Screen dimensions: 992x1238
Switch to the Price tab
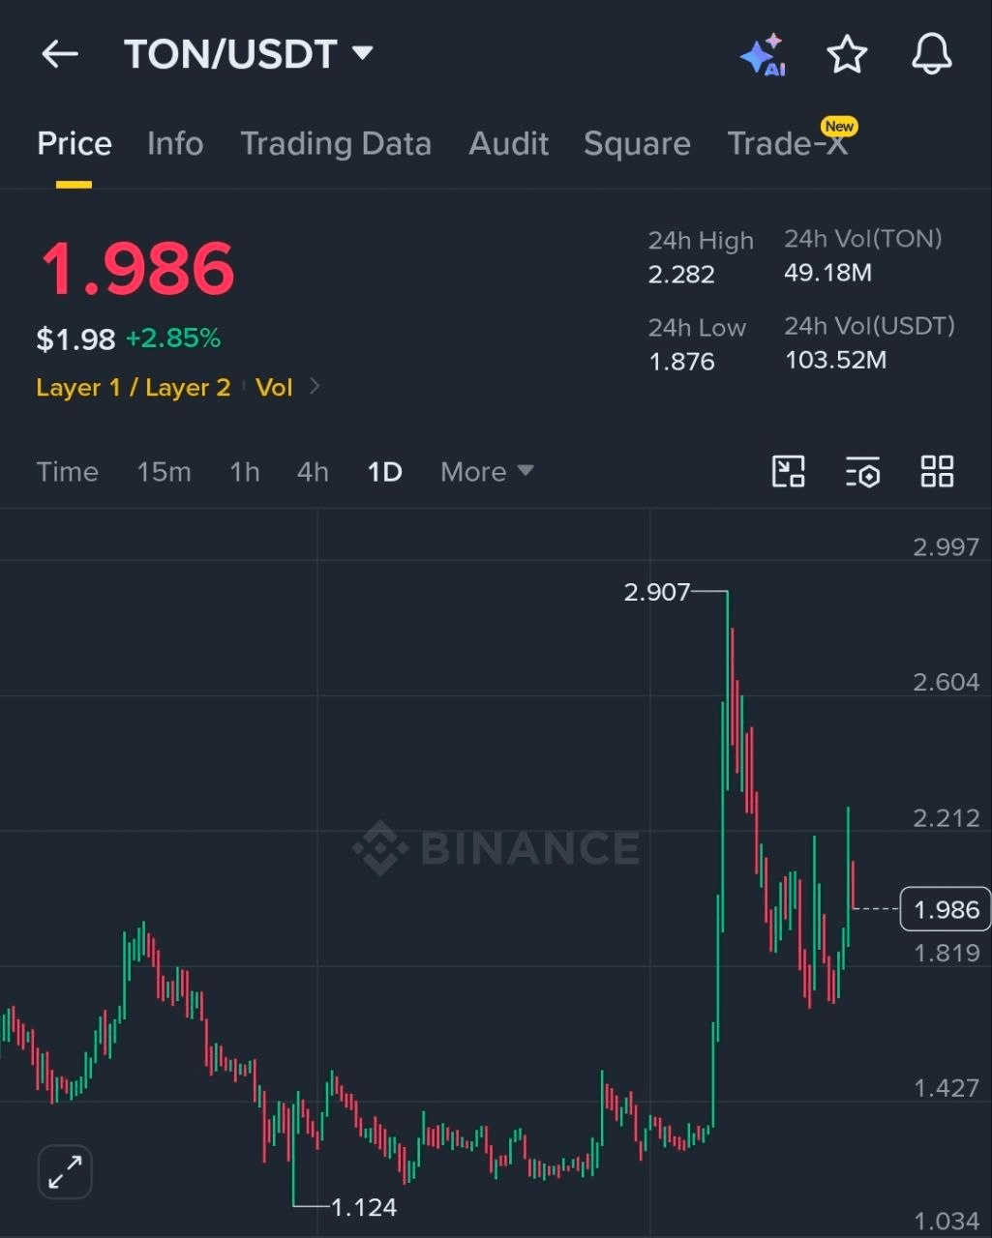75,144
